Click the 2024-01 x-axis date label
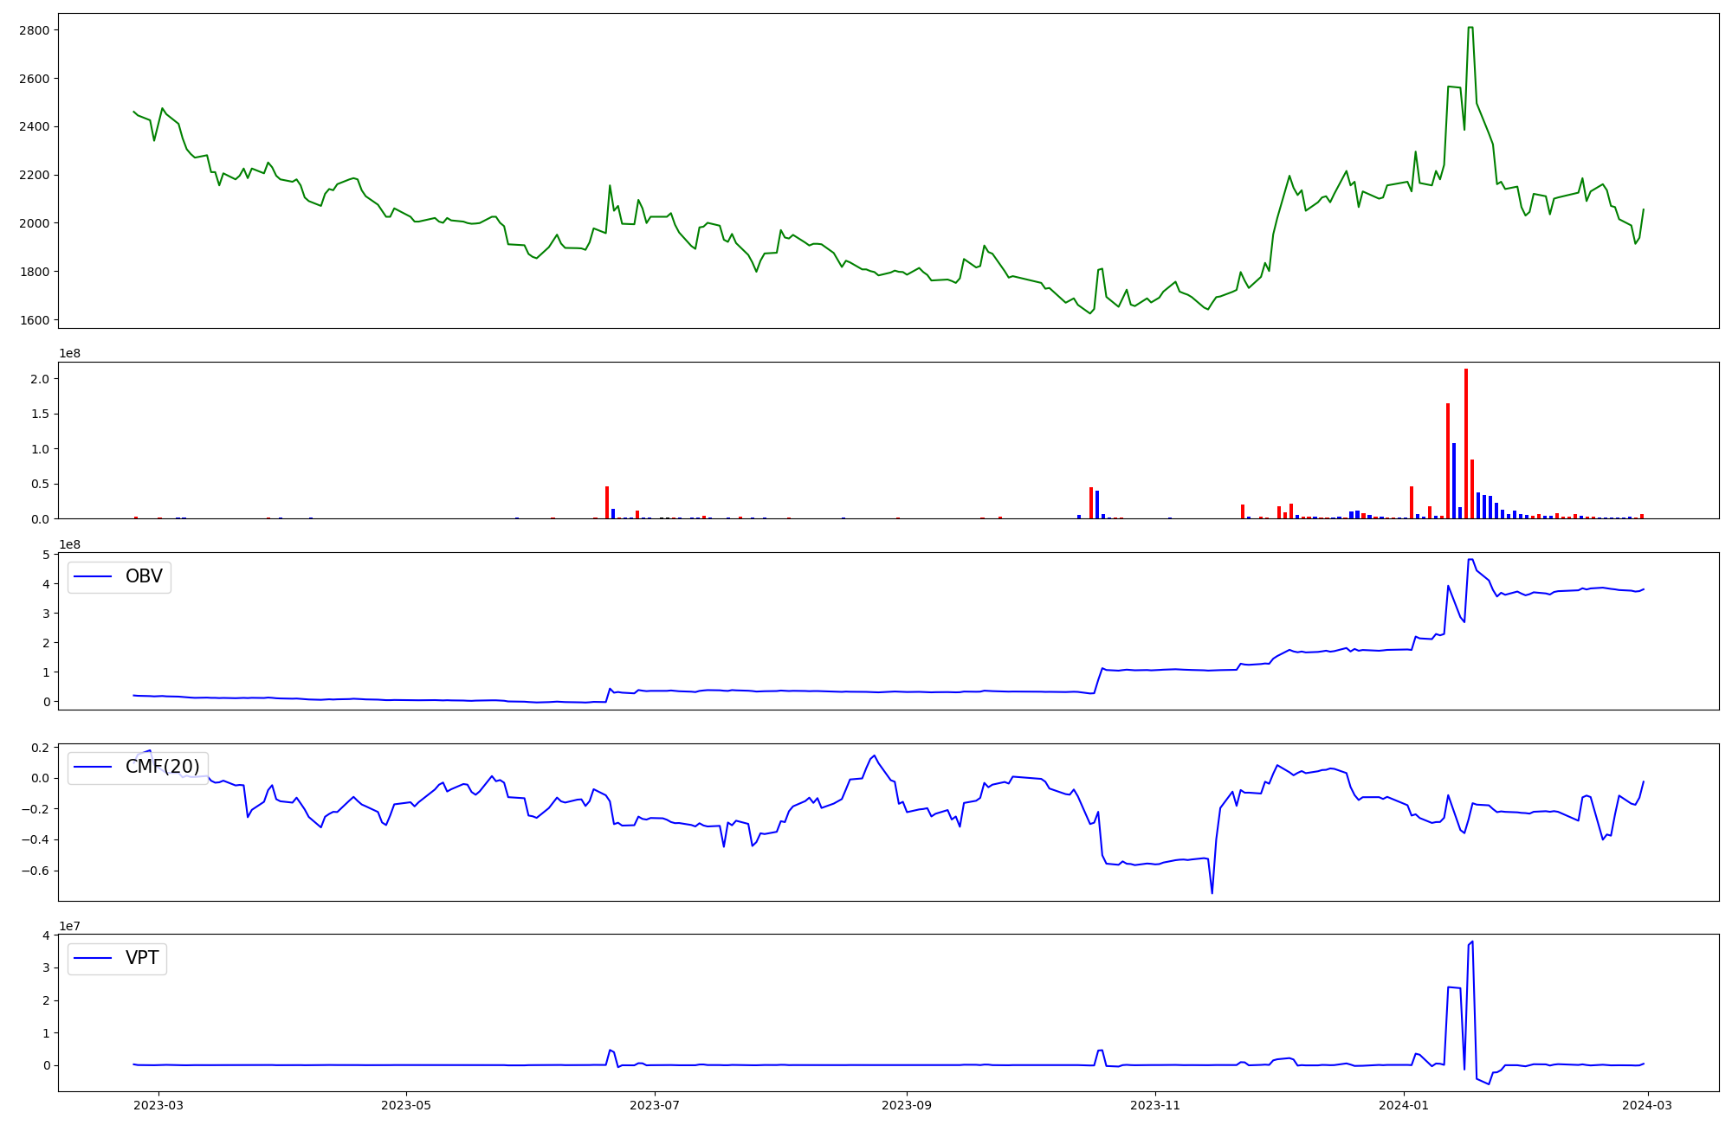This screenshot has width=1732, height=1125. click(1404, 1105)
